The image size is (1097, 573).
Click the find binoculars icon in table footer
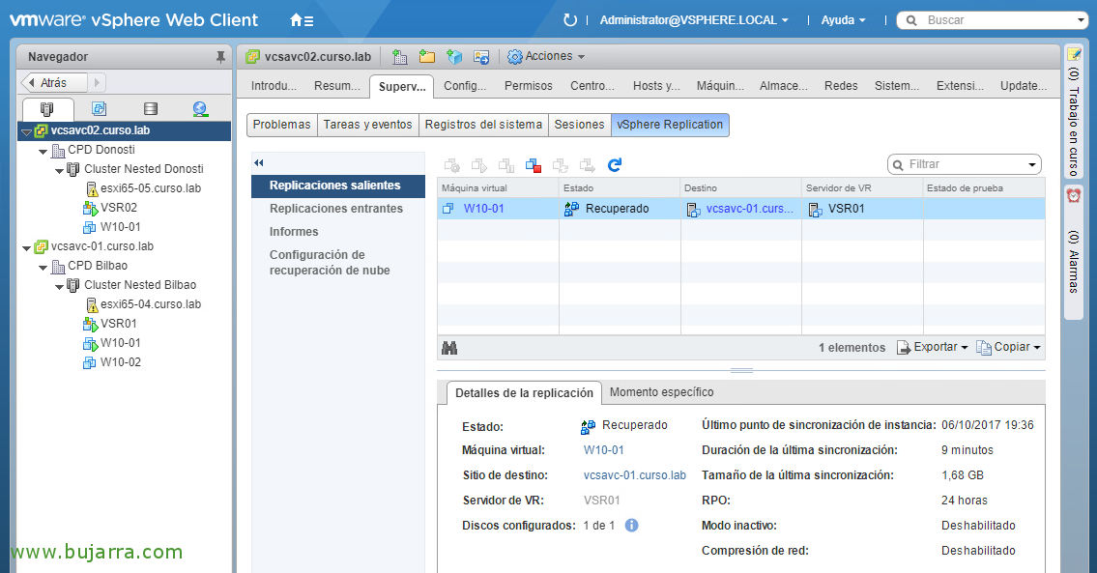449,348
